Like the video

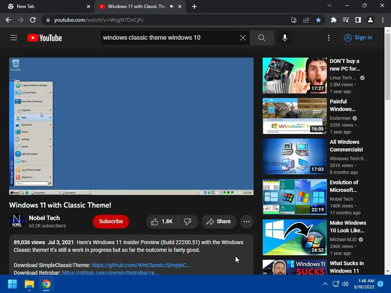(x=162, y=222)
